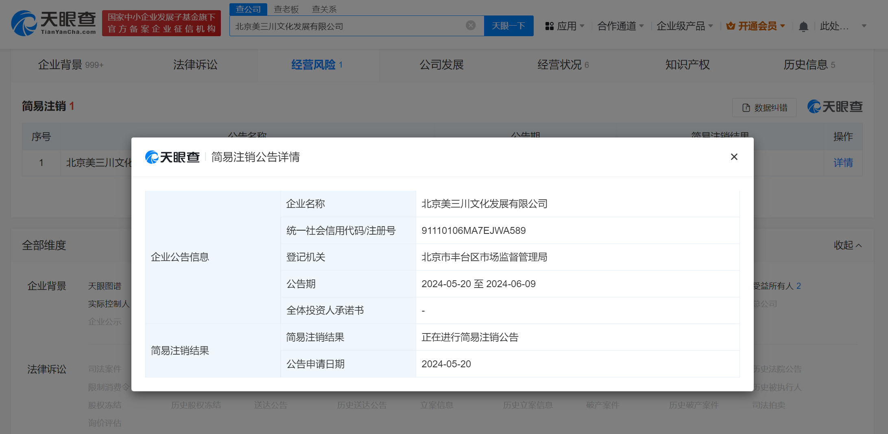Expand the 企业级产品 dropdown
Screen dimensions: 888x434
tap(685, 26)
